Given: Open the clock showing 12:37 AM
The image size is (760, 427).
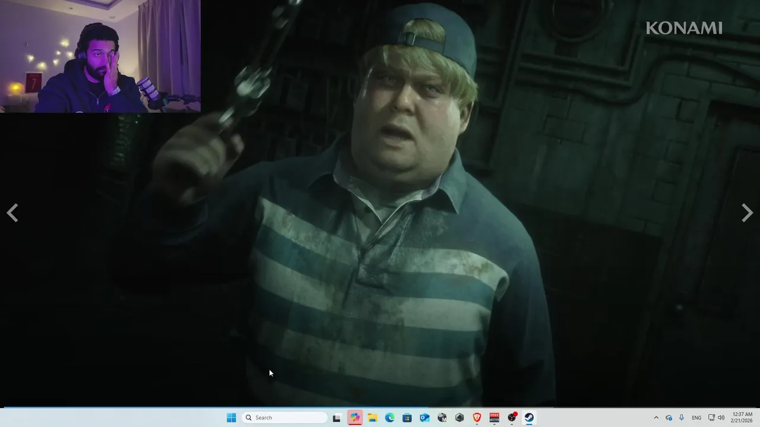Looking at the screenshot, I should pos(742,418).
